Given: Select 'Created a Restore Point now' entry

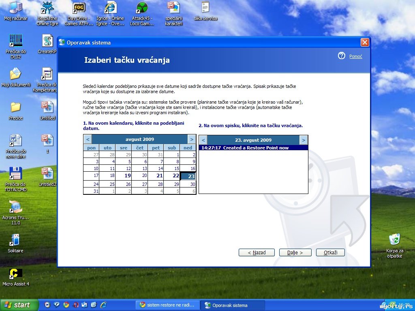Looking at the screenshot, I should [x=253, y=148].
